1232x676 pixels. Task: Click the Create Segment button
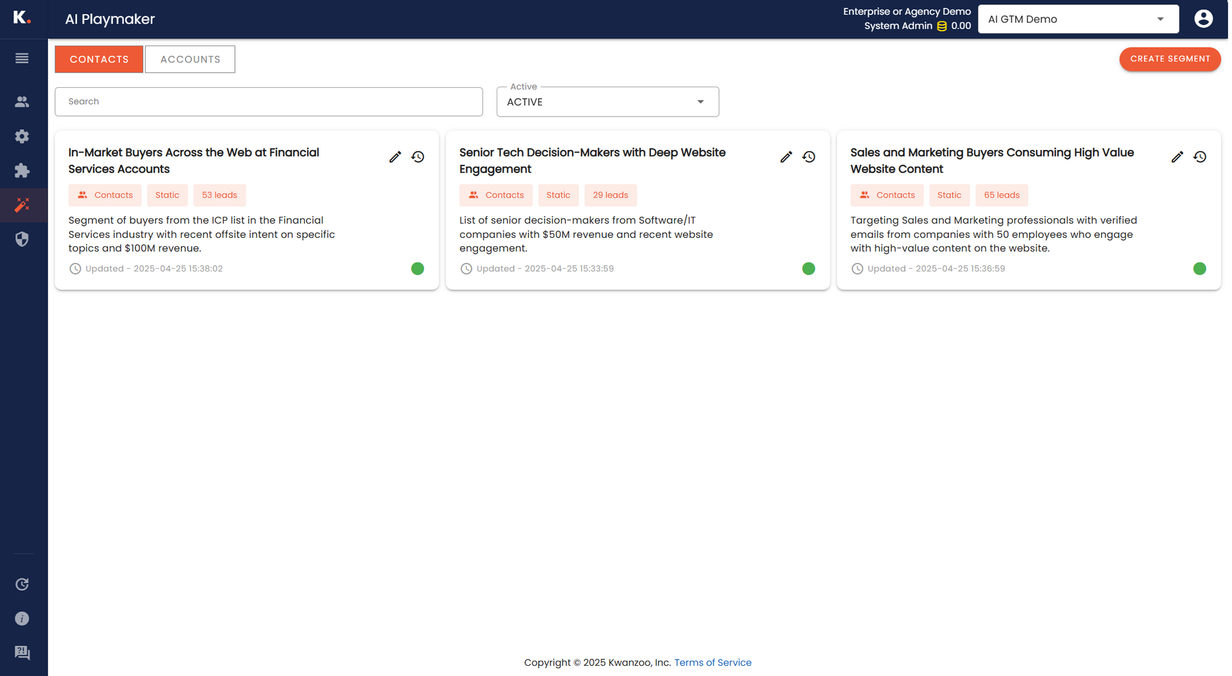click(x=1170, y=59)
